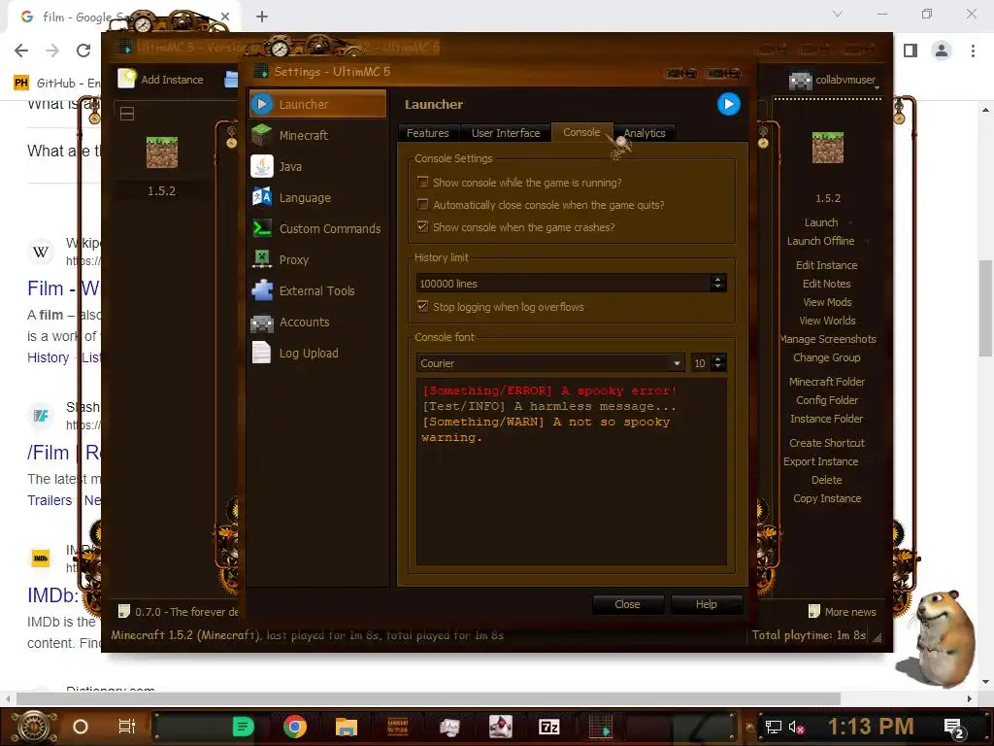Click Minecraft Folder in the side panel
The width and height of the screenshot is (994, 746).
(827, 382)
